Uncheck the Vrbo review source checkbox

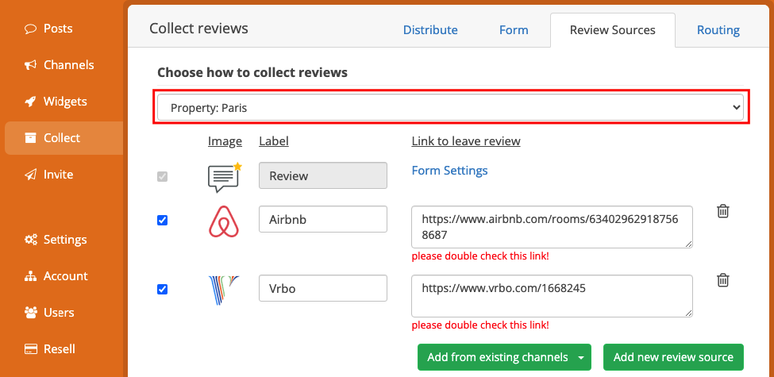(x=162, y=289)
